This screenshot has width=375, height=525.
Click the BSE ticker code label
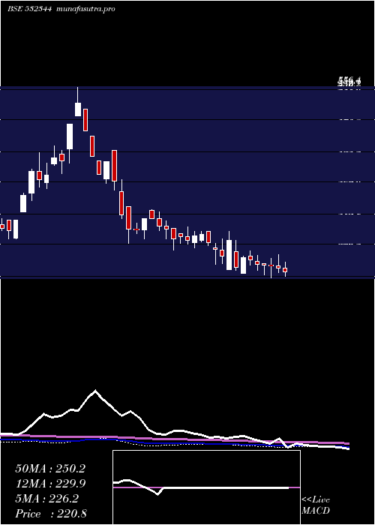tap(29, 9)
